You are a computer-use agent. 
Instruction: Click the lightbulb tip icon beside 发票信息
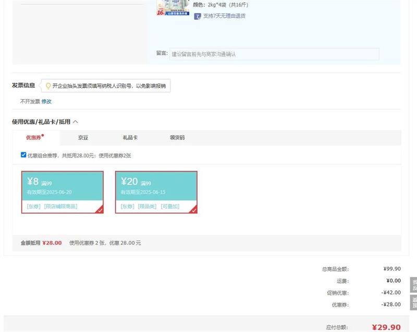point(48,86)
